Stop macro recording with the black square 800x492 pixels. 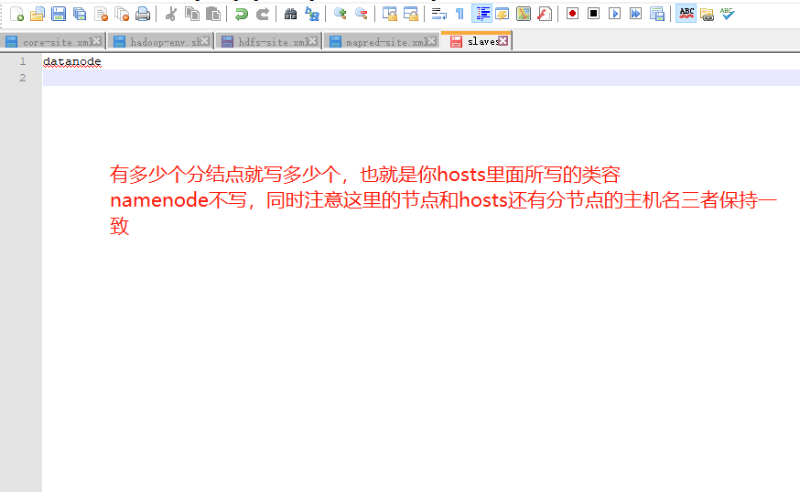[593, 14]
